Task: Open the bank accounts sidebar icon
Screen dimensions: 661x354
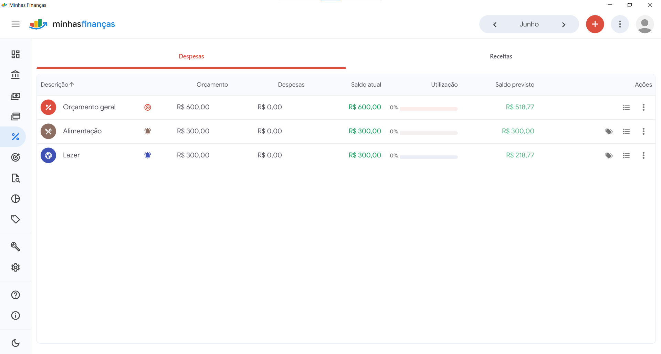Action: point(15,75)
